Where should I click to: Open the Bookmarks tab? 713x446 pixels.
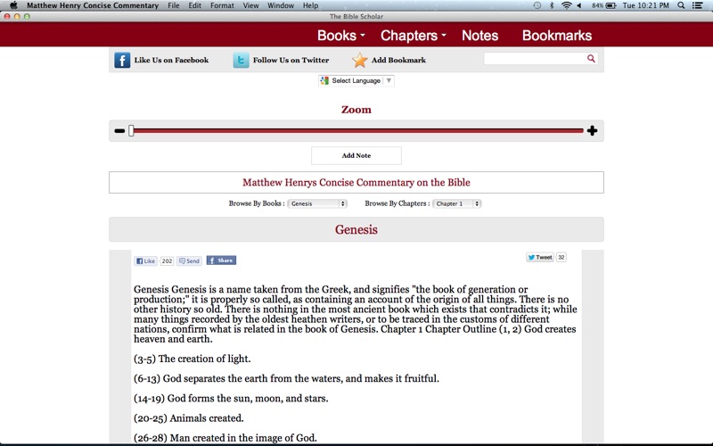556,36
